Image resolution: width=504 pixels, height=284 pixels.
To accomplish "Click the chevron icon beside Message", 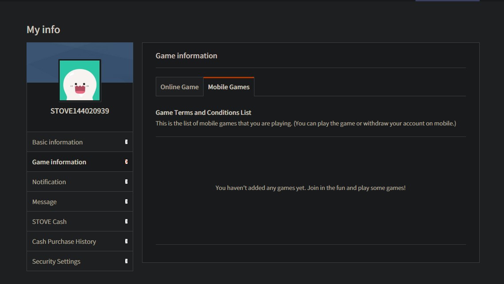I will click(125, 201).
